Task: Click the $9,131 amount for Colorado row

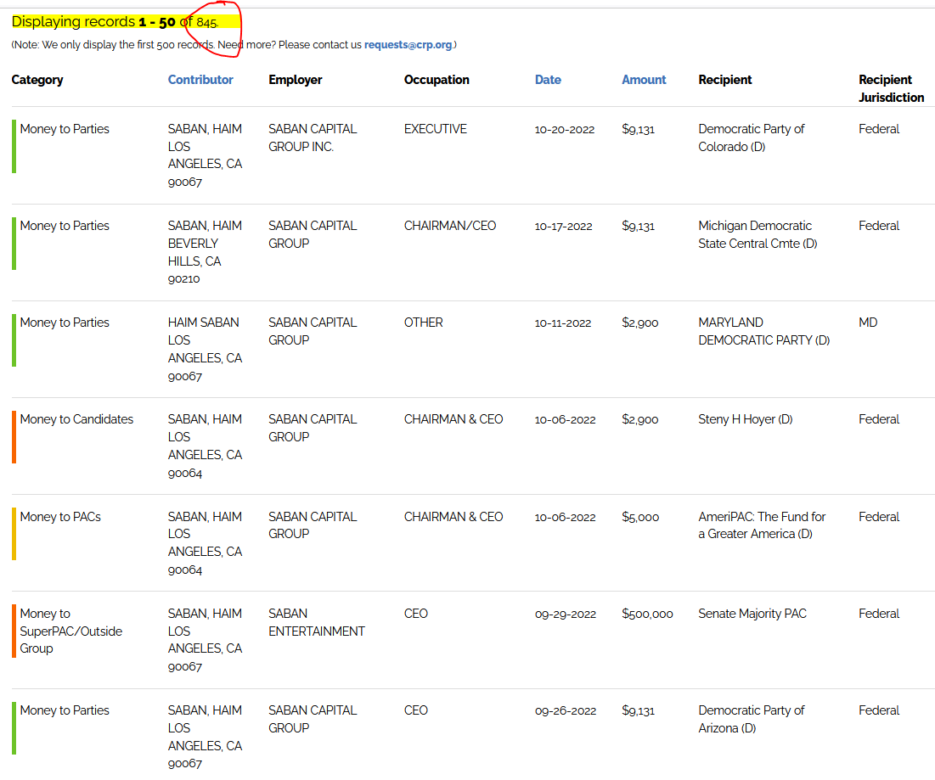Action: 638,129
